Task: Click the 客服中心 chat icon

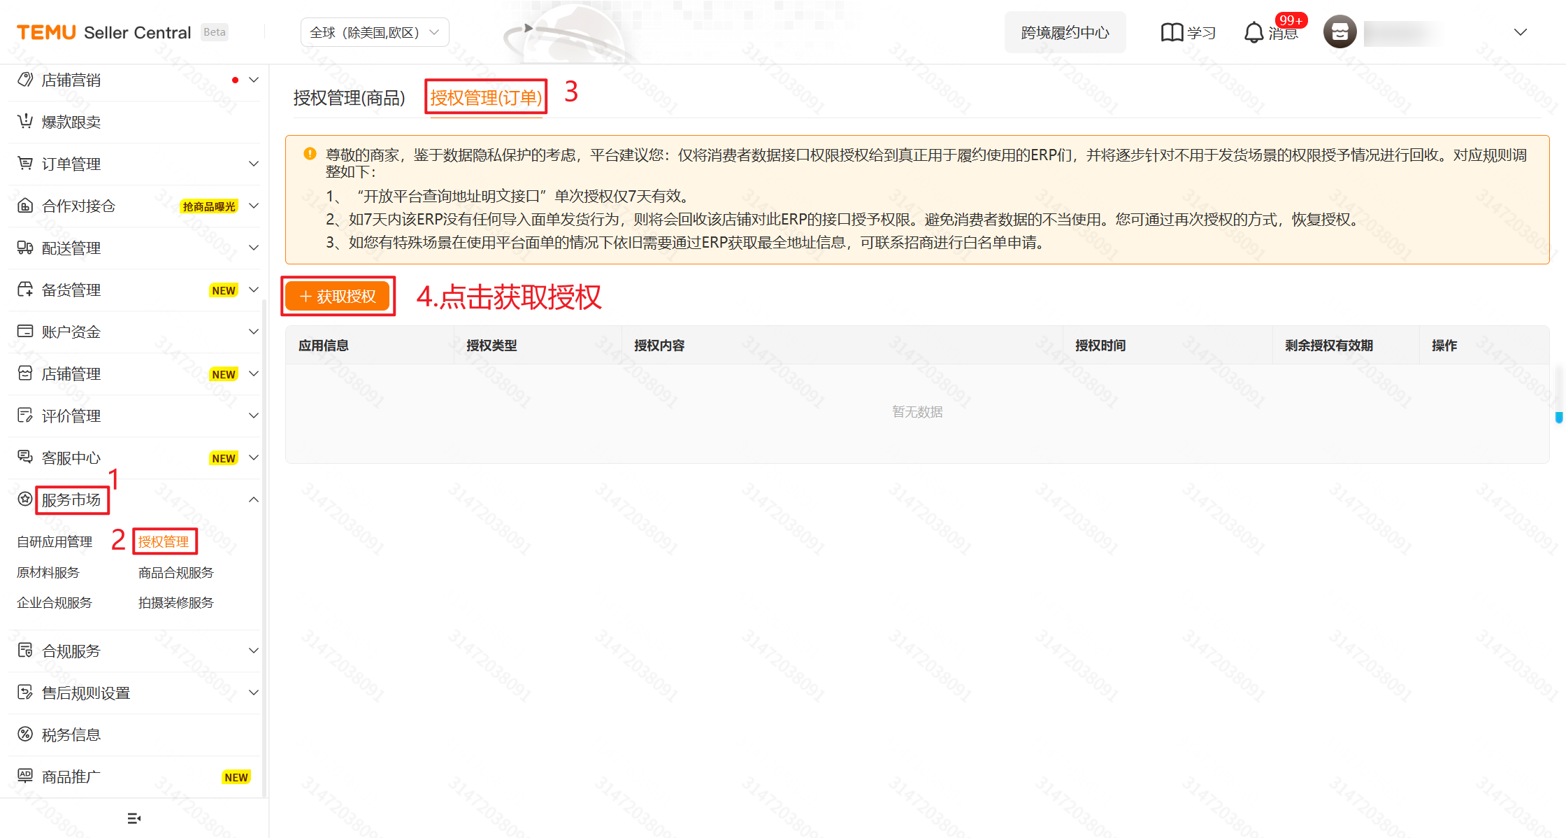Action: click(x=25, y=457)
